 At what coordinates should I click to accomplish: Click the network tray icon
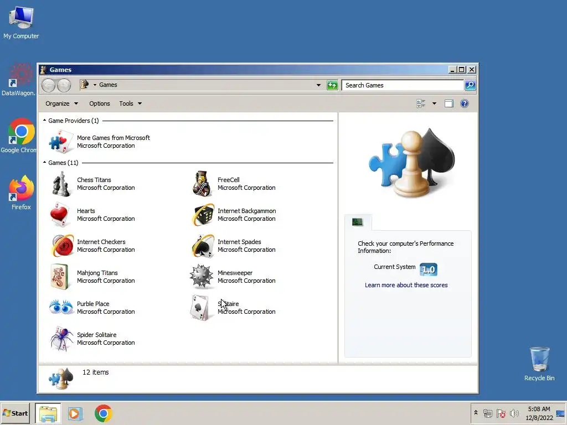[x=488, y=413]
